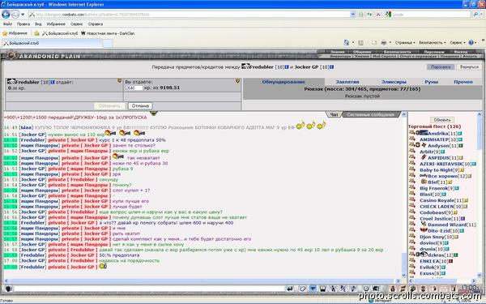Screen dimensions: 486x304
Task: Click the floppy disk save-chat icon
Action: 322,289
